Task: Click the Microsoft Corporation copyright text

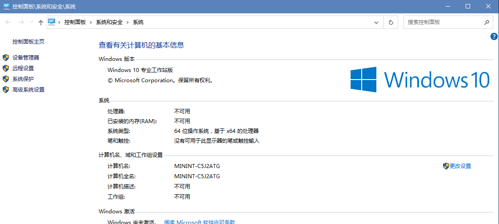Action: tap(160, 80)
